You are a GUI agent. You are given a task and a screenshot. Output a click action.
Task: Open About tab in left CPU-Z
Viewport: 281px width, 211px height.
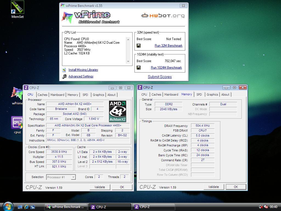click(111, 95)
